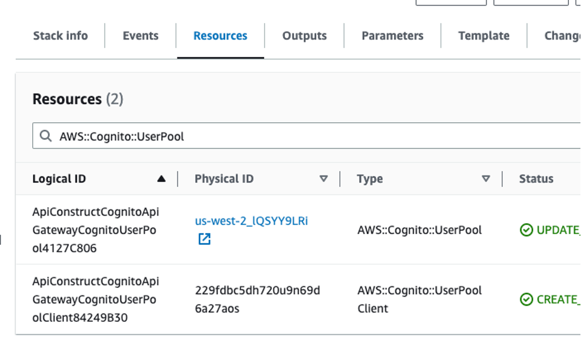Viewport: 581px width, 339px height.
Task: Click the Status column header
Action: [536, 179]
